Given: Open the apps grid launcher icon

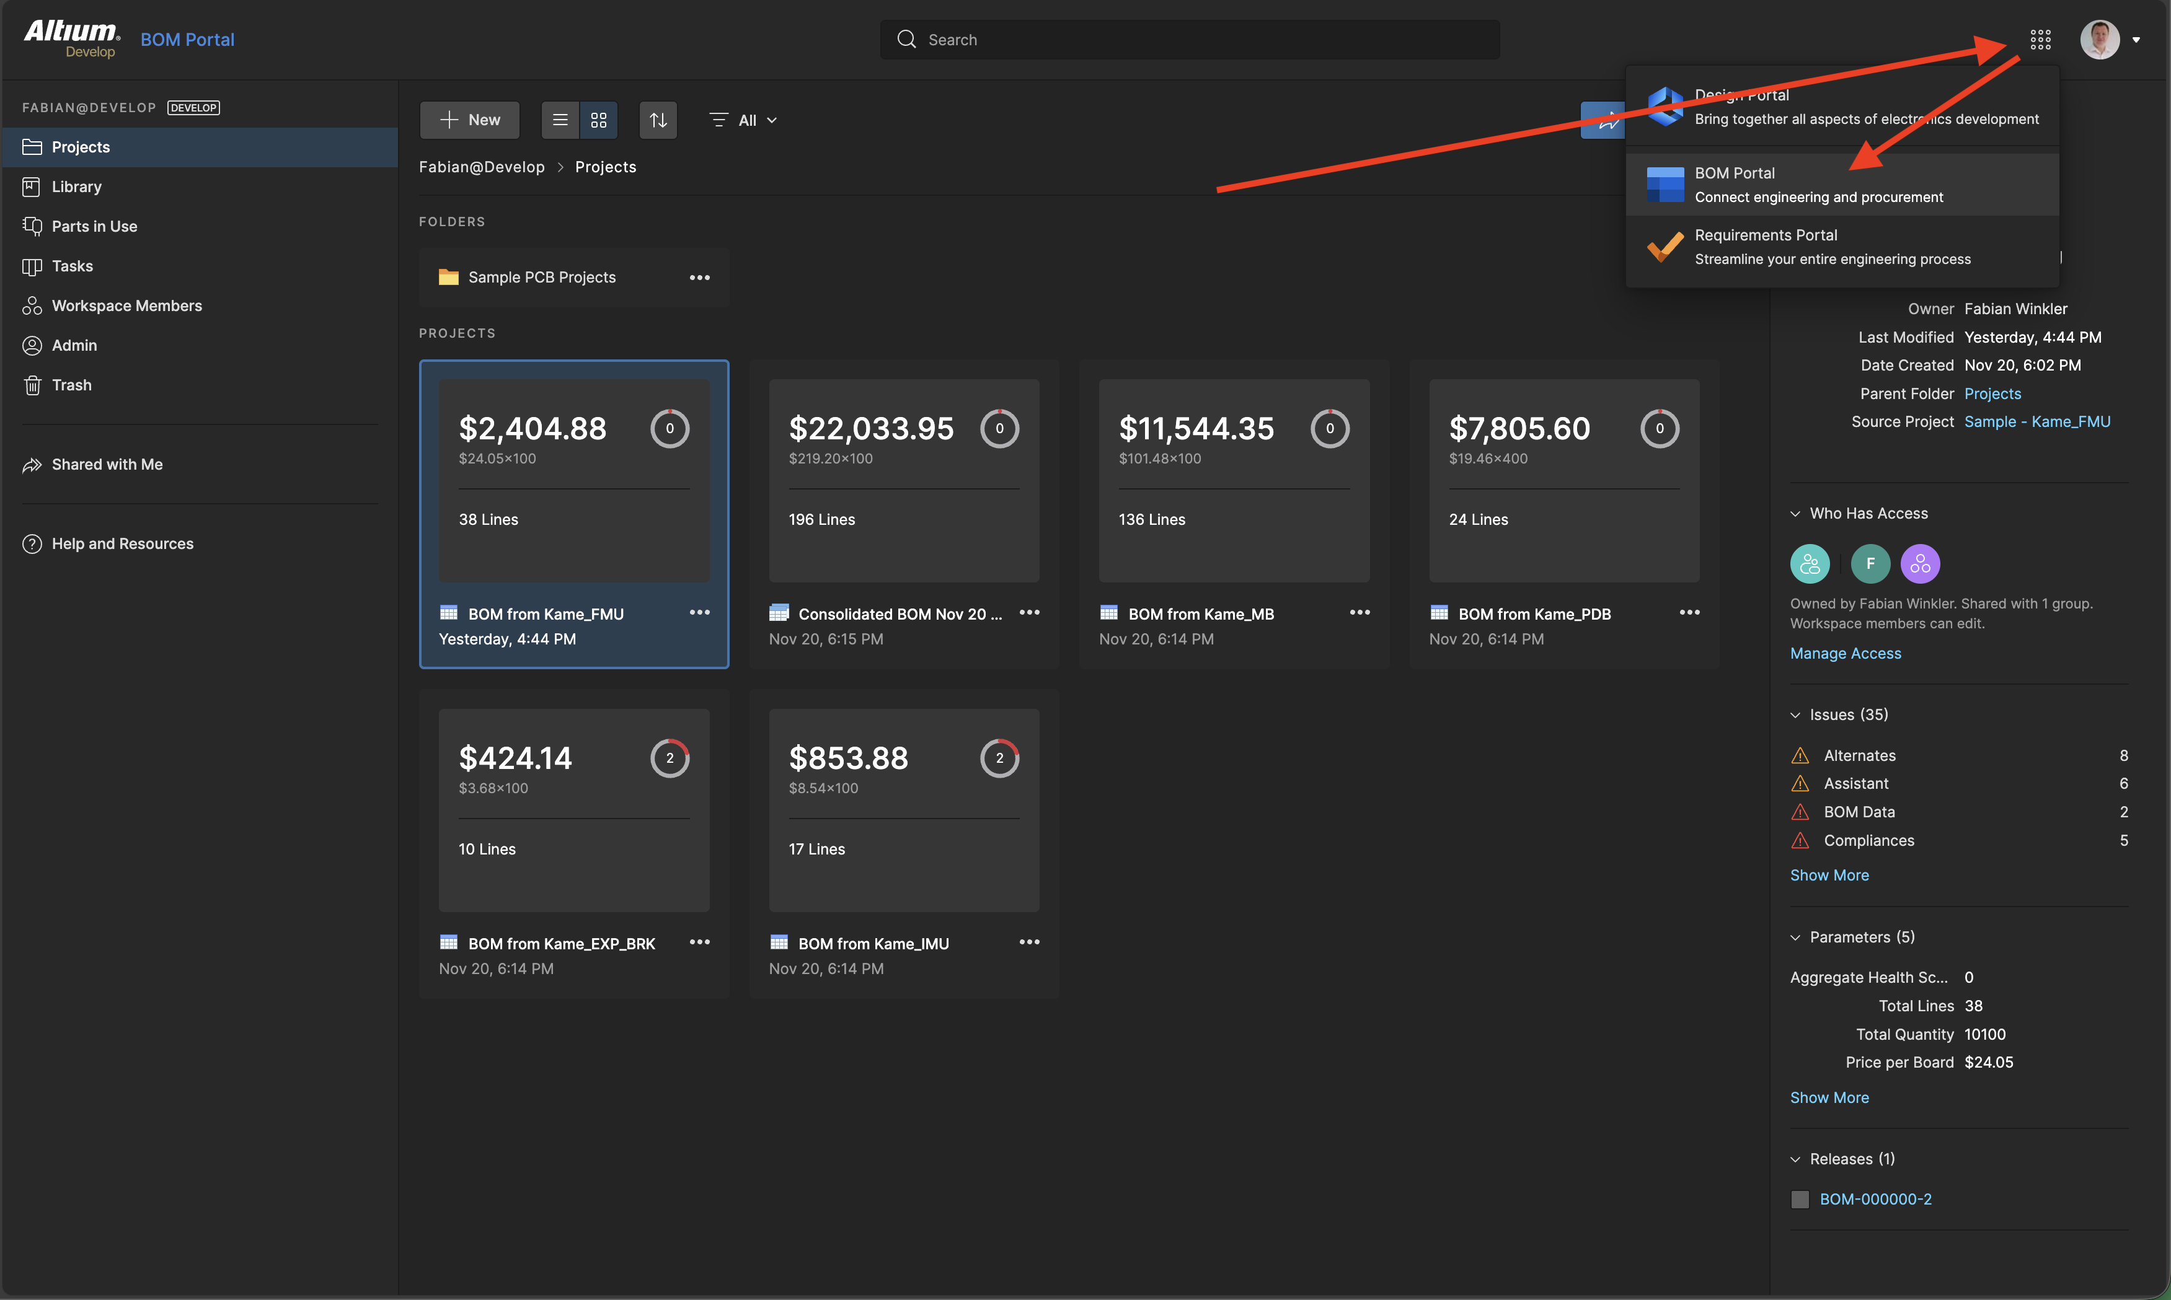Looking at the screenshot, I should [x=2040, y=40].
